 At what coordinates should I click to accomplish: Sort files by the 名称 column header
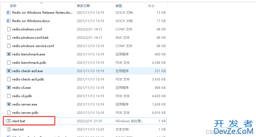pos(13,6)
